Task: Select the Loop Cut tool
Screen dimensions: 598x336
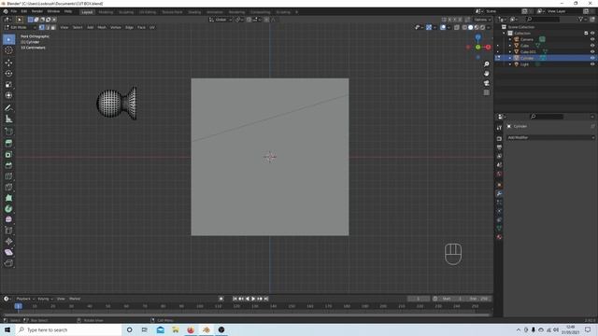Action: pyautogui.click(x=8, y=176)
